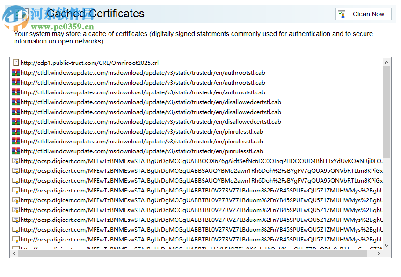Click the vertical scrollbar thumb
The height and width of the screenshot is (277, 401).
[x=386, y=112]
